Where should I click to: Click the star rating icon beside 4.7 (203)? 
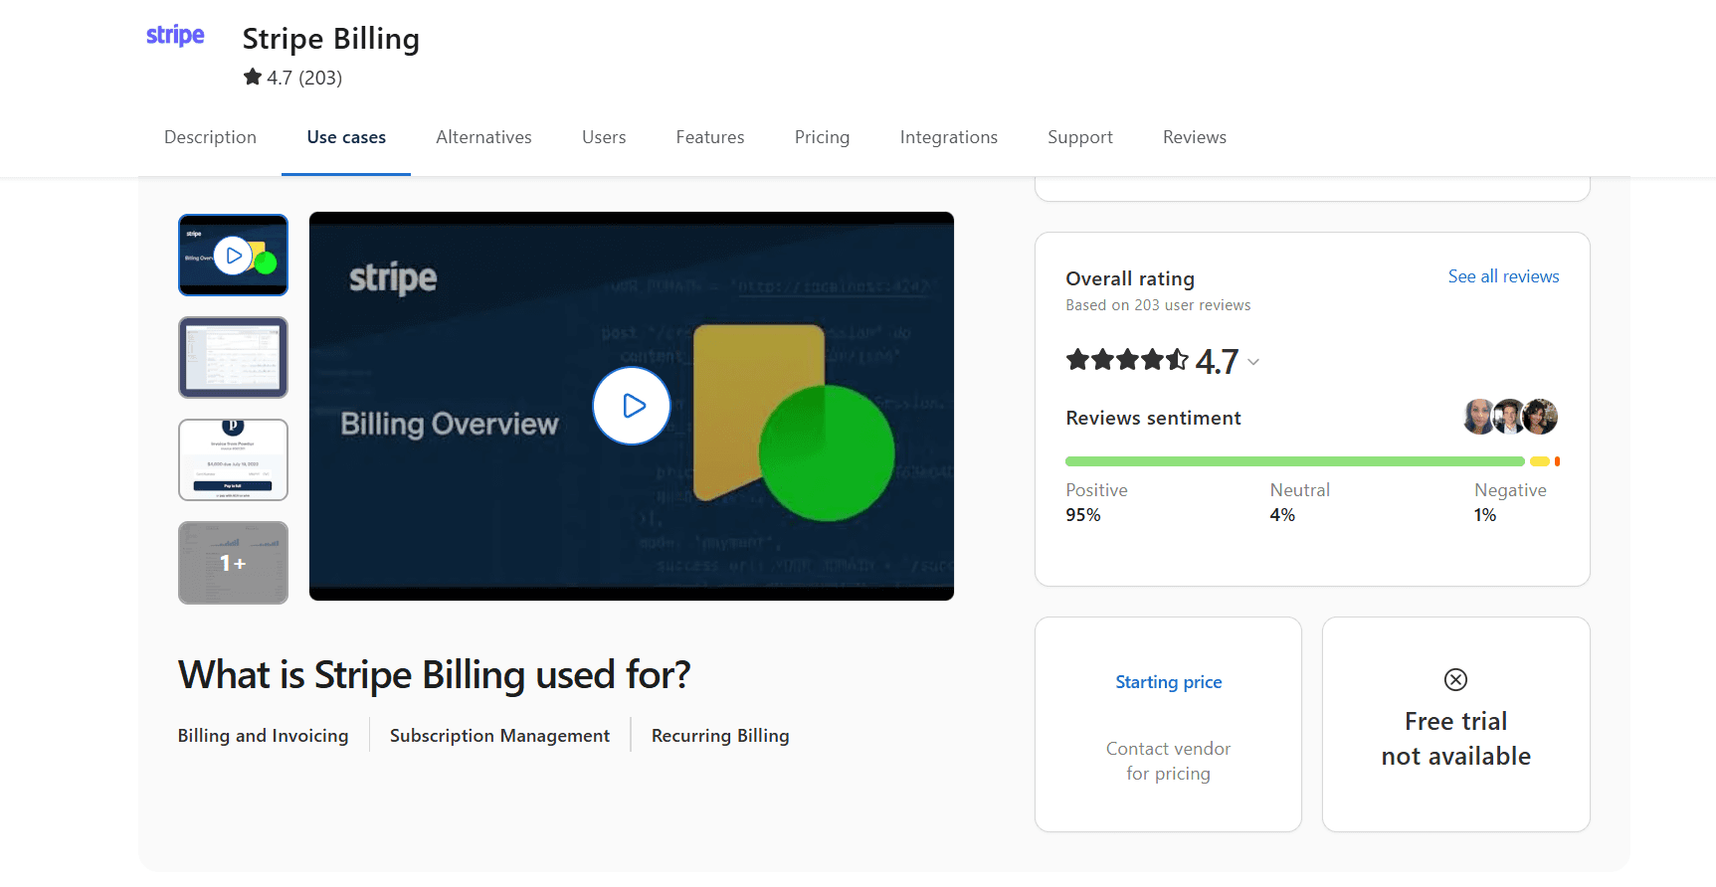[x=253, y=77]
